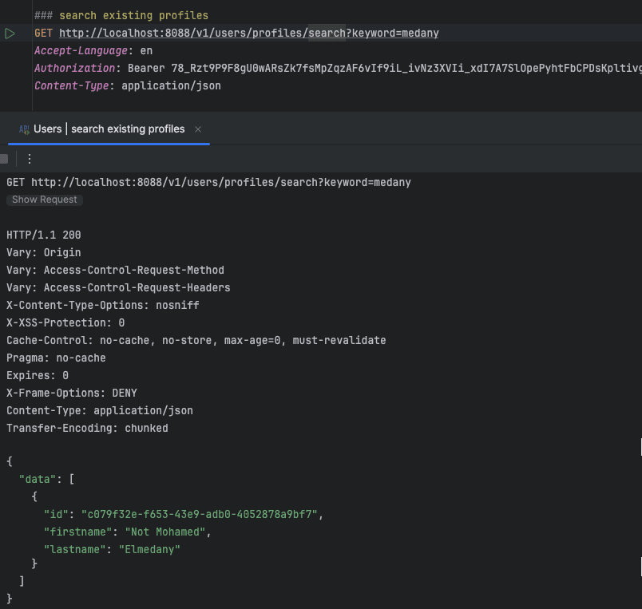This screenshot has height=609, width=642.
Task: Click the '### search existing profiles' comment line
Action: [121, 15]
